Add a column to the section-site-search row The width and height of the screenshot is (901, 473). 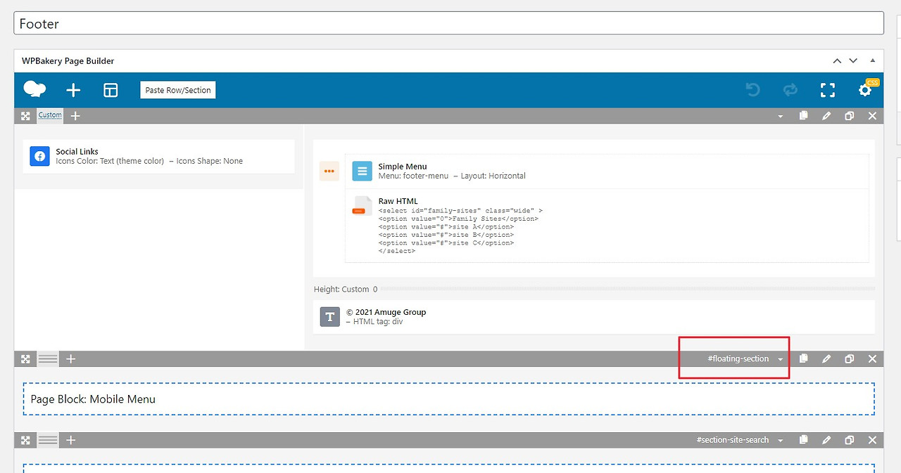(x=70, y=440)
